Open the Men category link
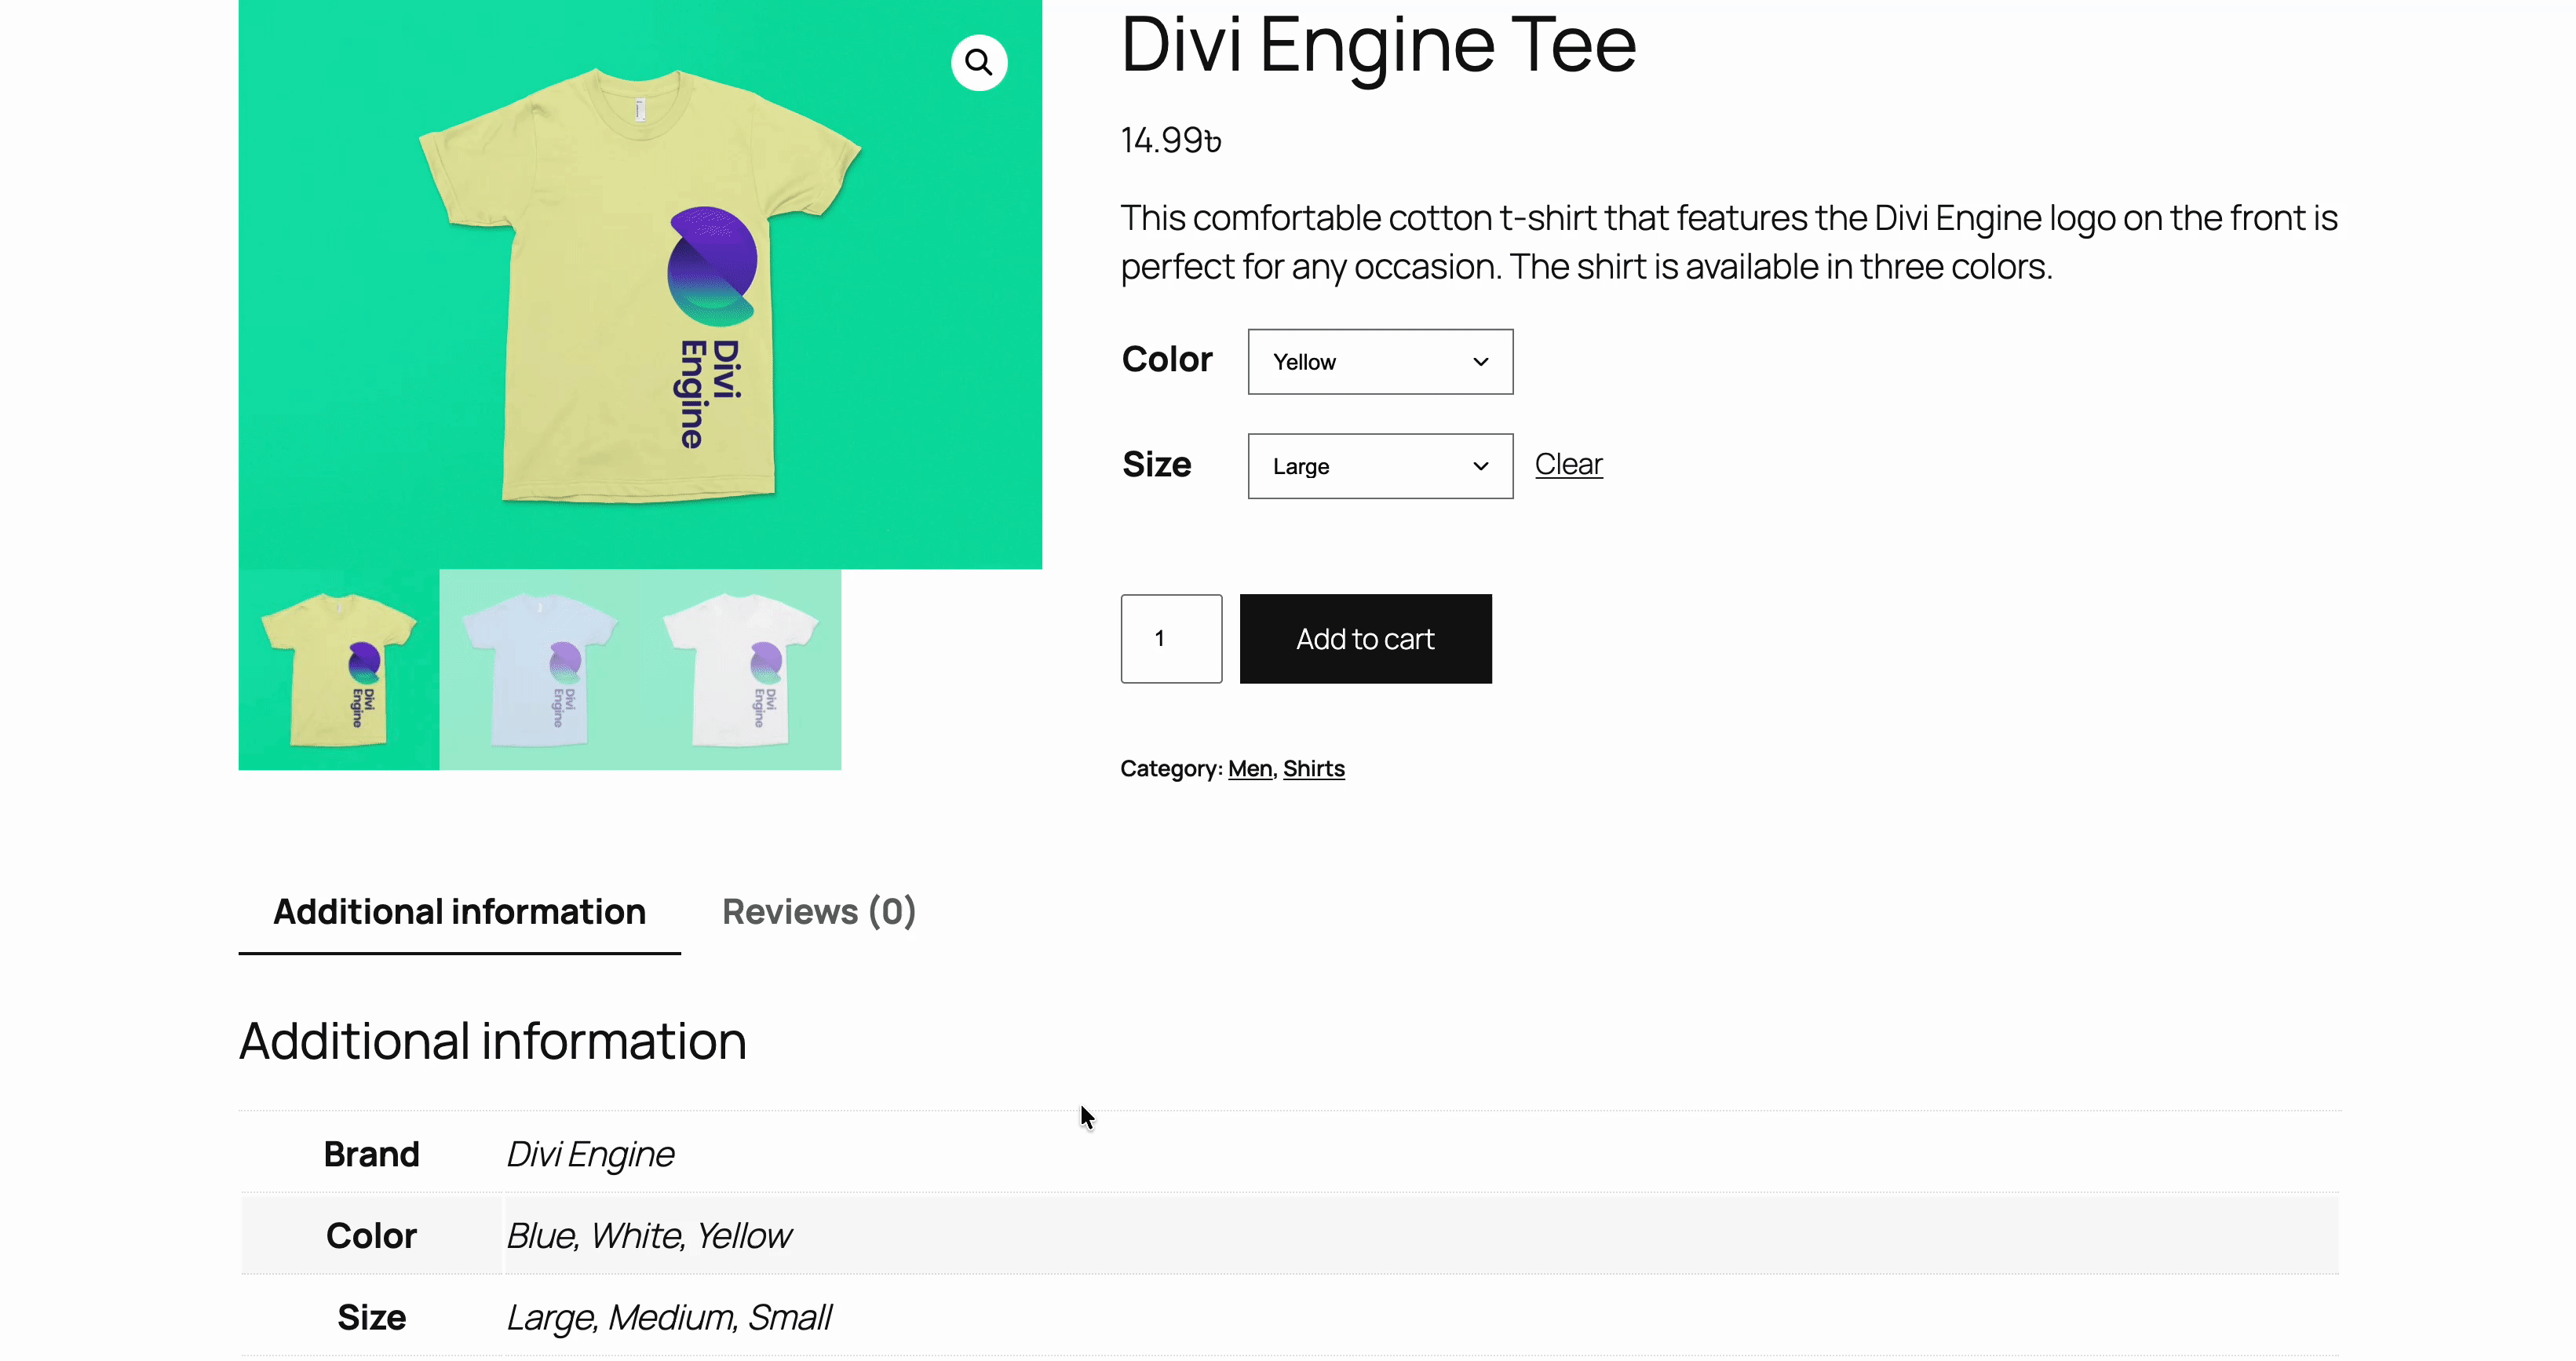The image size is (2576, 1361). (x=1250, y=768)
